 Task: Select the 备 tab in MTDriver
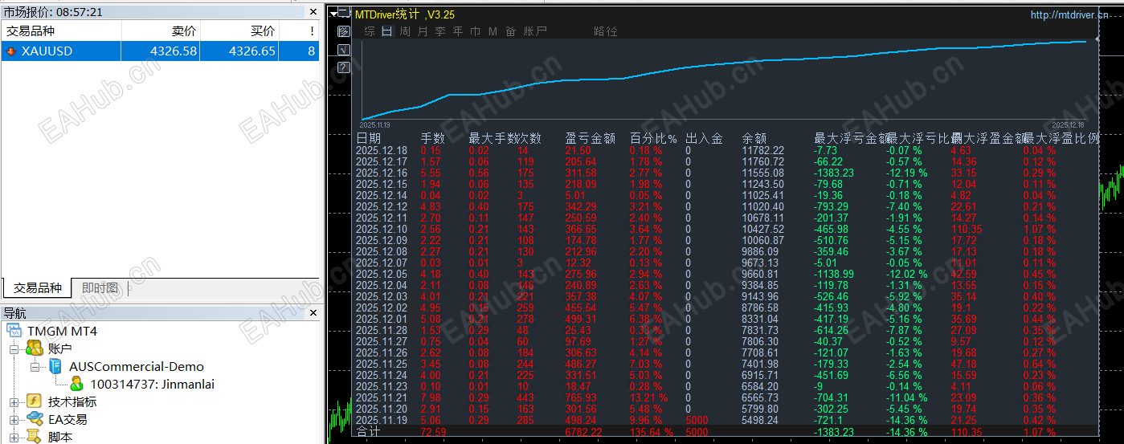click(x=511, y=31)
